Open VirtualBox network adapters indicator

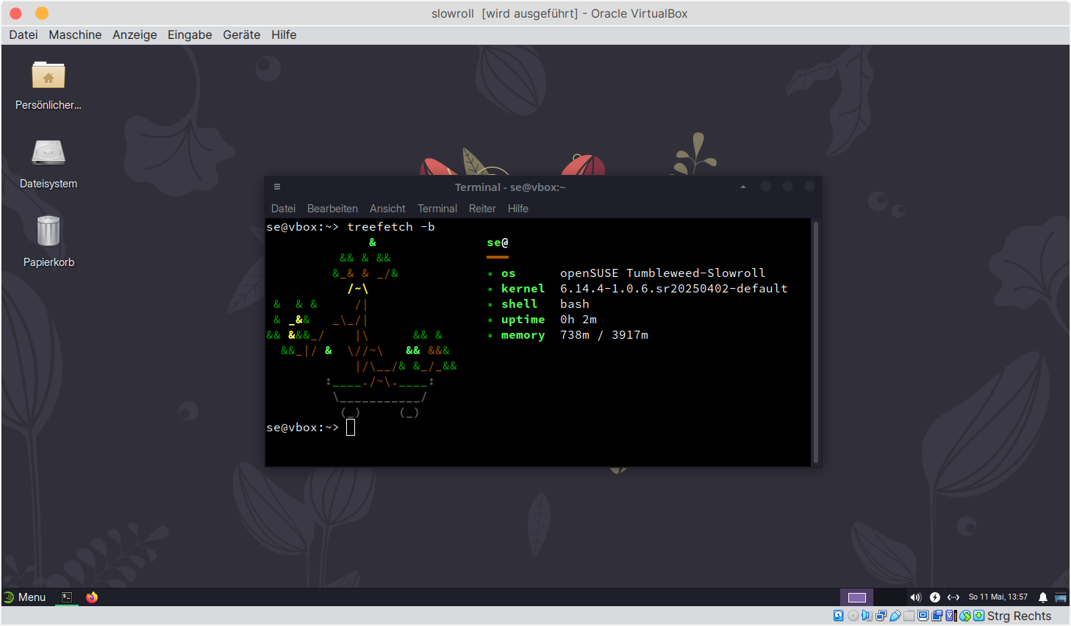[x=881, y=616]
